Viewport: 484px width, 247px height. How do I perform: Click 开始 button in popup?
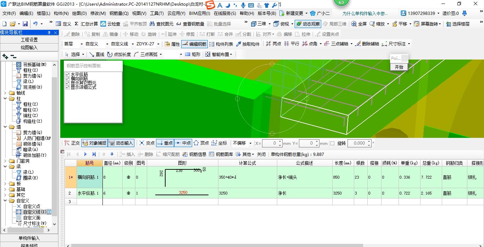(399, 67)
